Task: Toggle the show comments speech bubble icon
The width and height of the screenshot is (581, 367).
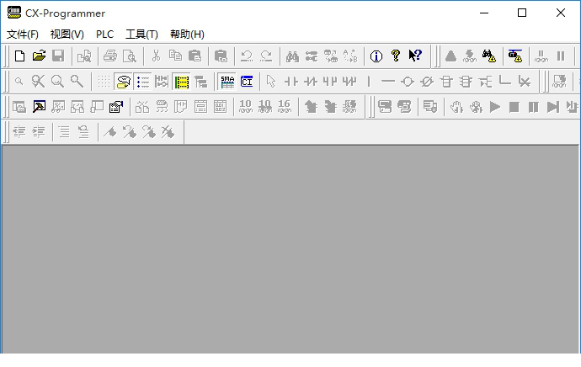Action: click(x=124, y=82)
